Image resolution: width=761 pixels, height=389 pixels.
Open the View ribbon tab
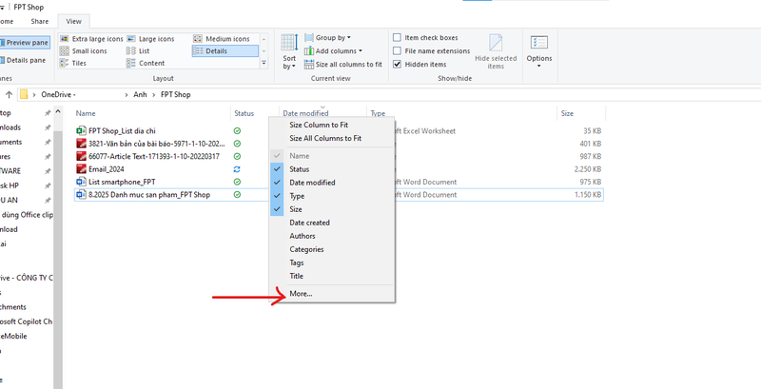(74, 21)
